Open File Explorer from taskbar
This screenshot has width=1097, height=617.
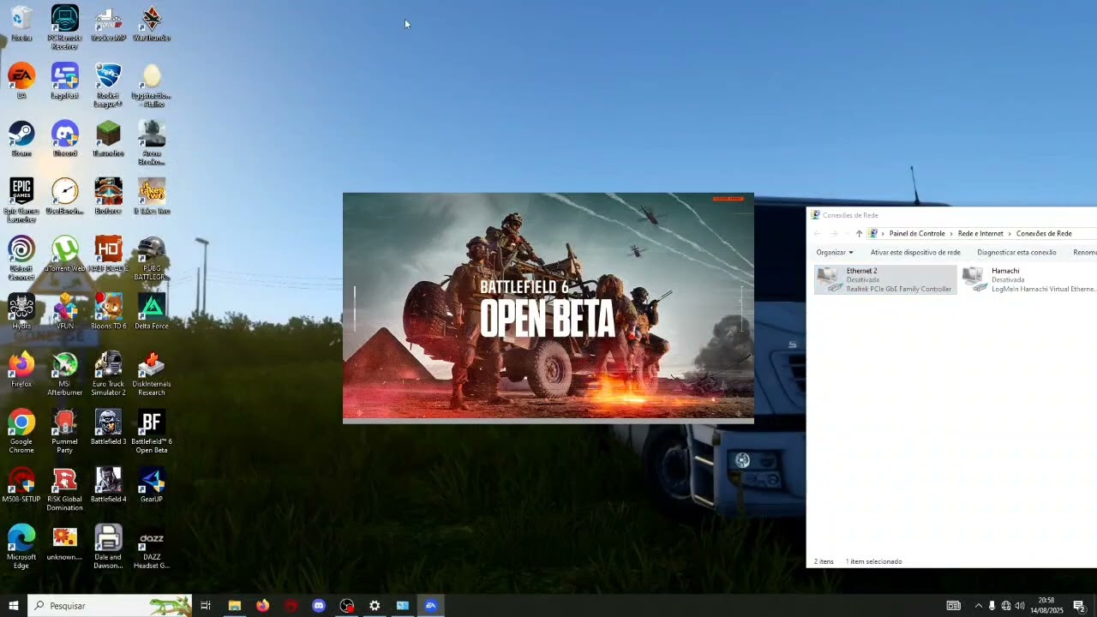[x=234, y=606]
